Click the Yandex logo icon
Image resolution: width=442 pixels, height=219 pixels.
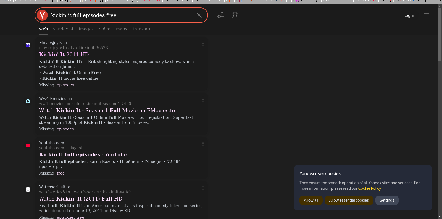[42, 15]
